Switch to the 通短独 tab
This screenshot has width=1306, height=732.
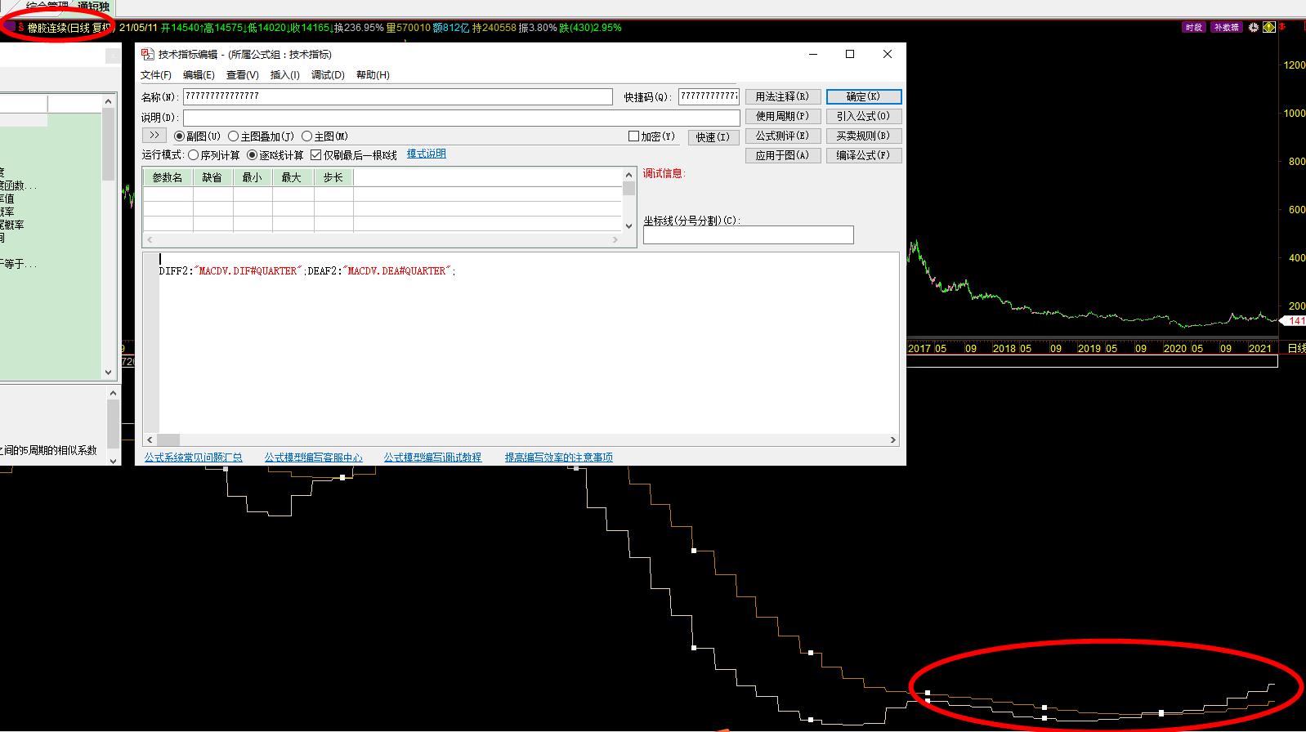tap(93, 7)
